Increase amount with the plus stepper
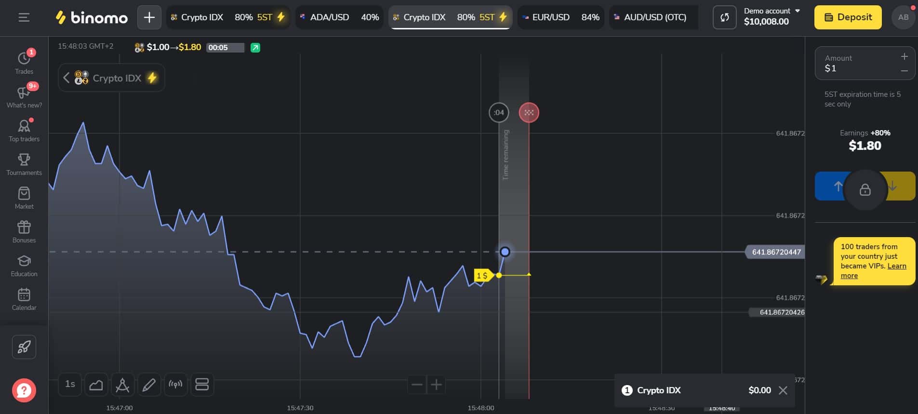Image resolution: width=918 pixels, height=414 pixels. coord(904,57)
